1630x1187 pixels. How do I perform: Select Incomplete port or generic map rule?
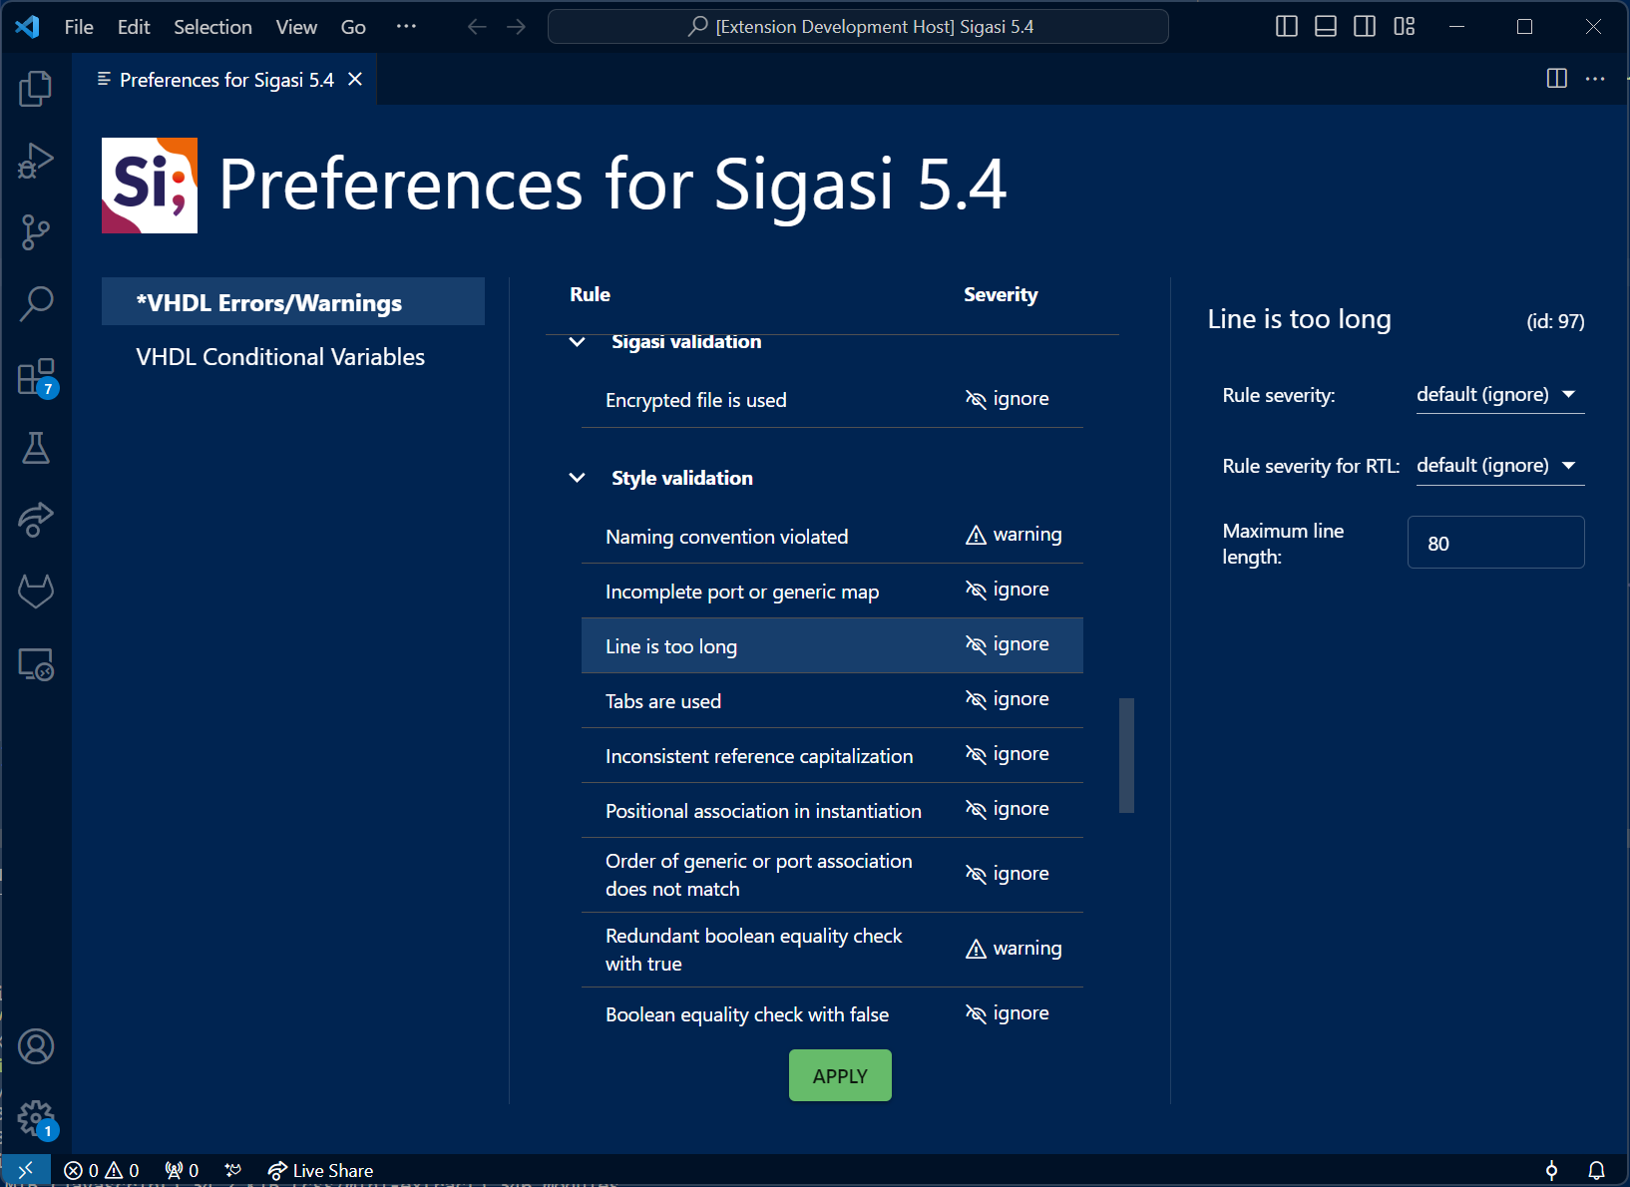(x=832, y=591)
